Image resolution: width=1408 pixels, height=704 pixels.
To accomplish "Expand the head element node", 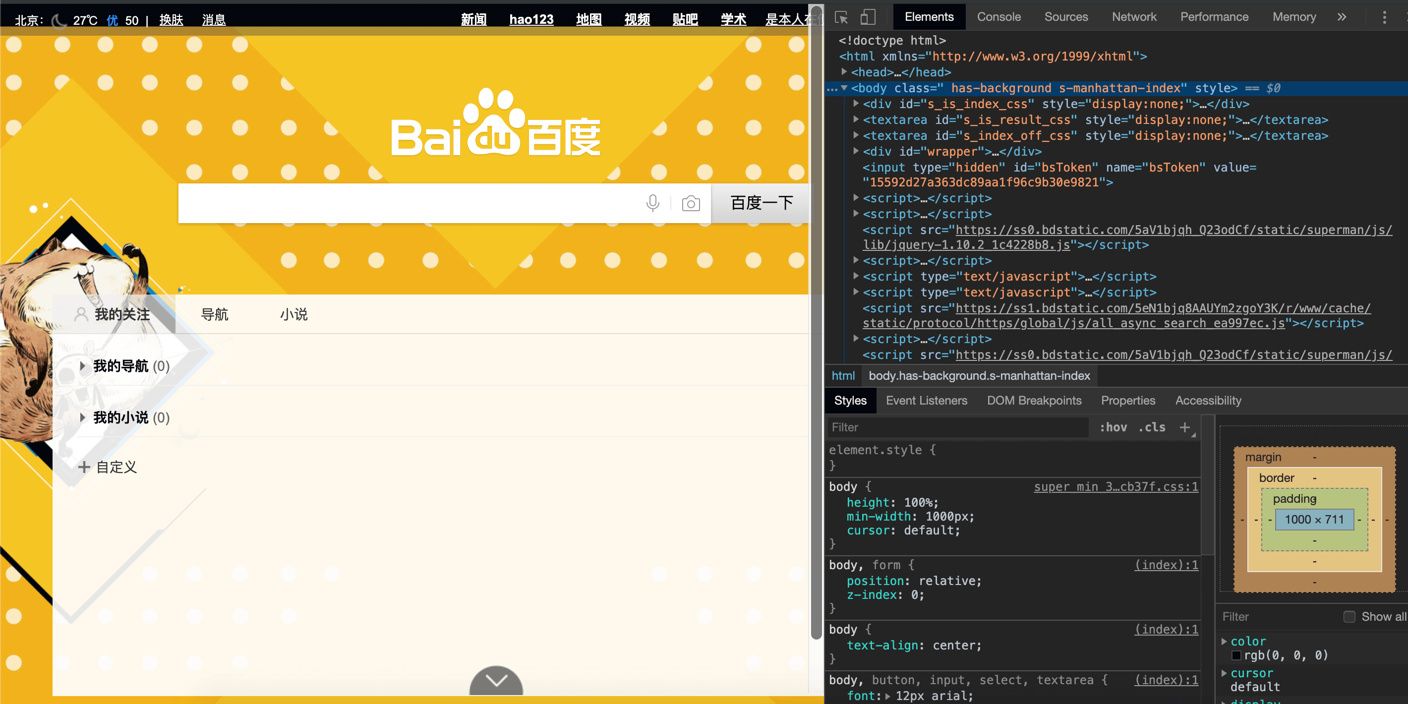I will pos(844,71).
